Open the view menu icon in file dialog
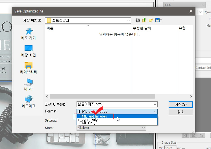211x149 pixels. coord(158,20)
